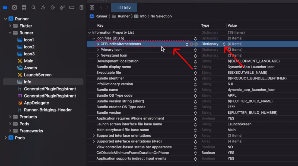Select the Info tab
The image size is (298, 166).
click(124, 8)
